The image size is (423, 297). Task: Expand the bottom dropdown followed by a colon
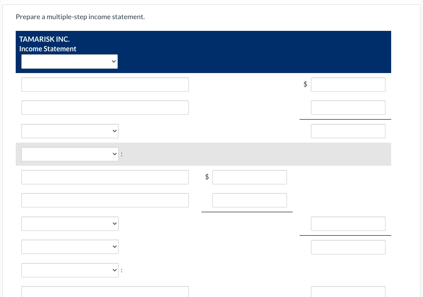[x=70, y=270]
